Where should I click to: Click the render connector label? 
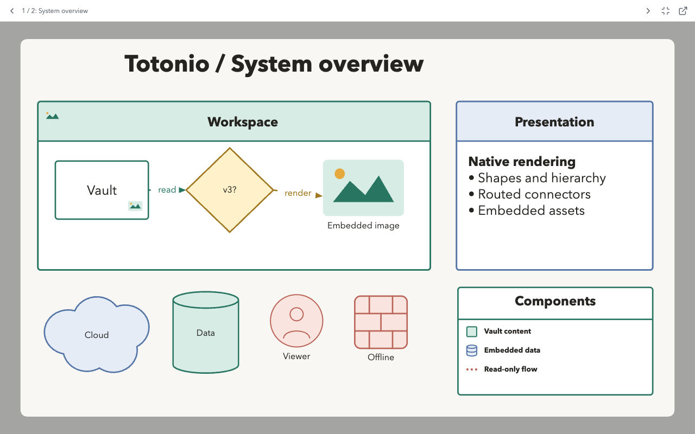click(x=298, y=193)
